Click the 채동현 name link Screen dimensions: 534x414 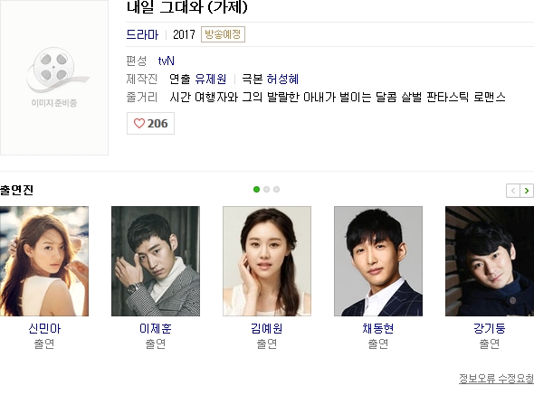point(378,328)
